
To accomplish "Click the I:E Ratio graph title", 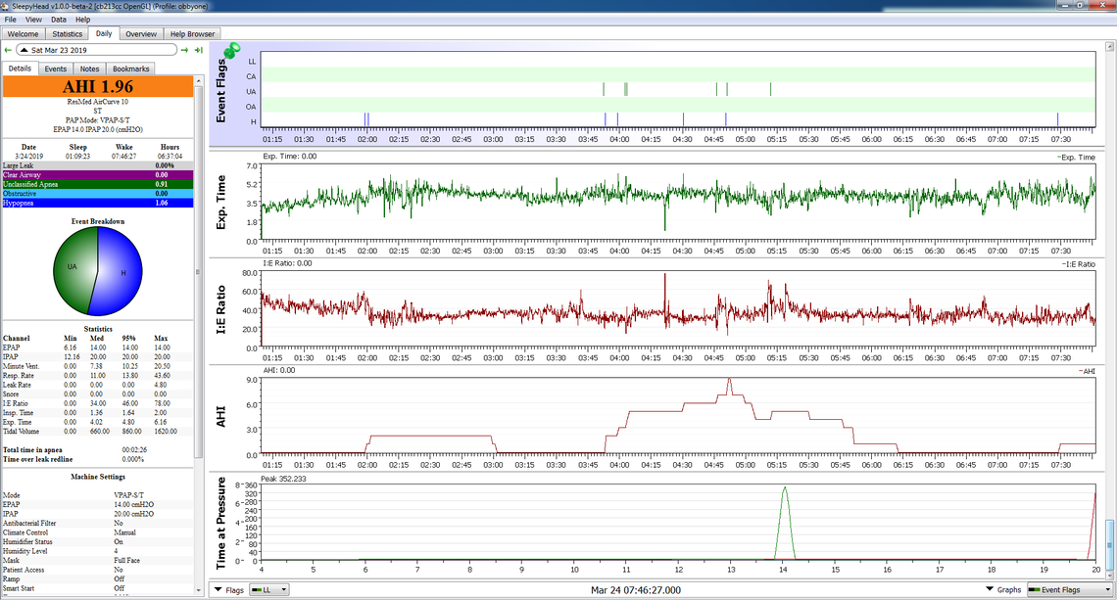I will 220,309.
